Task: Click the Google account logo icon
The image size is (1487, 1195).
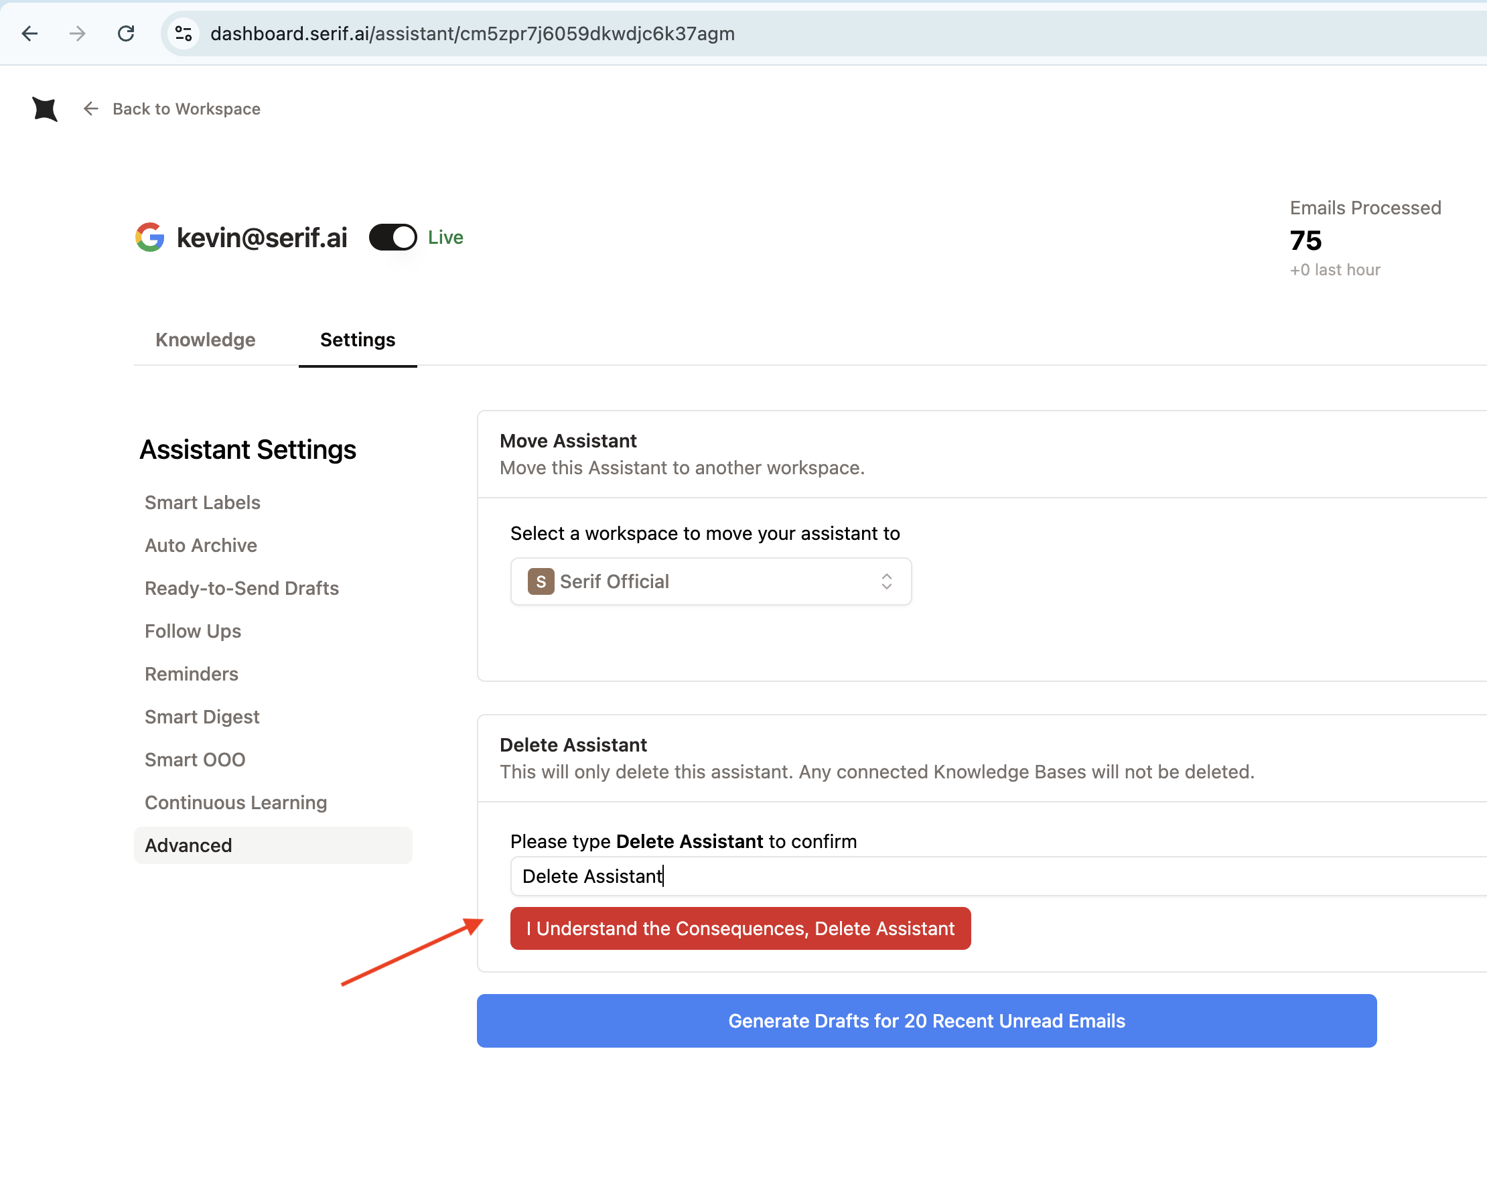Action: 149,237
